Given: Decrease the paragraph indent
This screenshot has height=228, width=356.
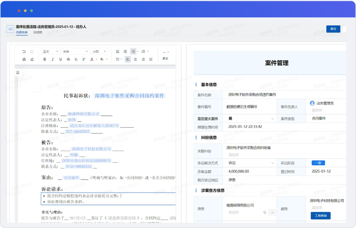Looking at the screenshot, I should 117,51.
